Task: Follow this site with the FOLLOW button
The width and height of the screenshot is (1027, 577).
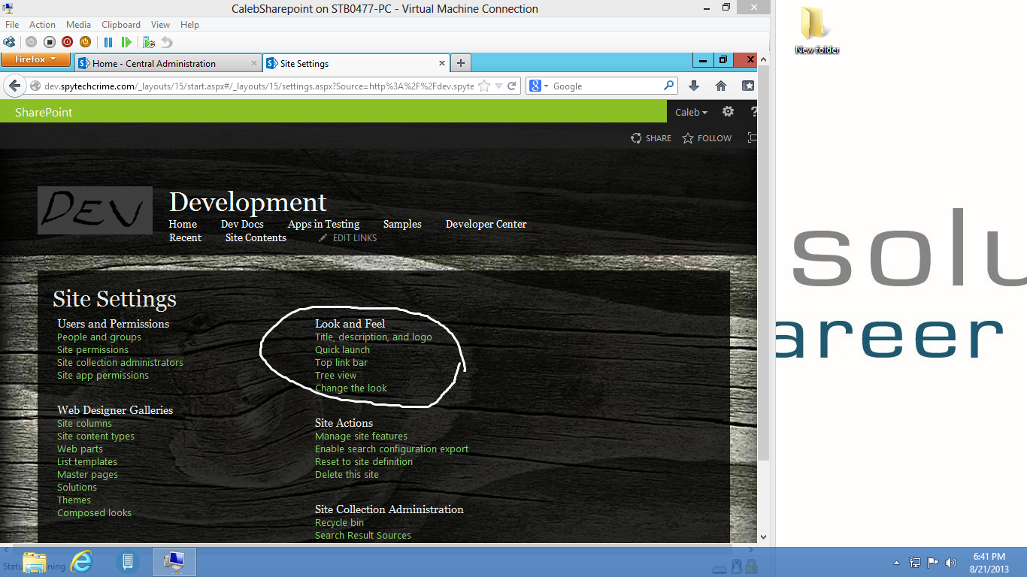Action: pos(707,138)
